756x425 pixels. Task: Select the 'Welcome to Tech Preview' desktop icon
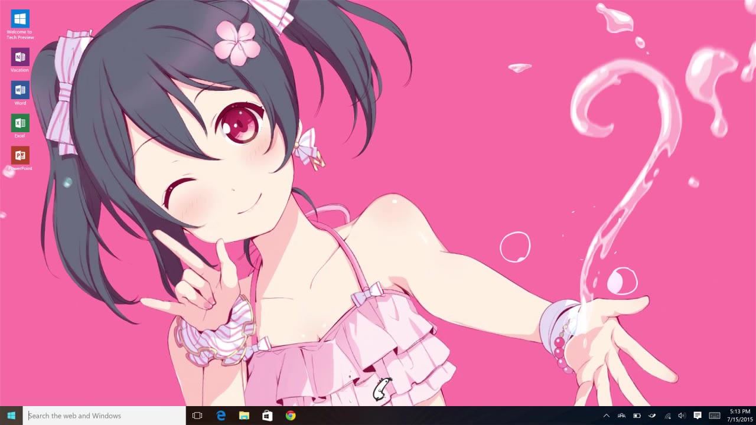coord(20,25)
